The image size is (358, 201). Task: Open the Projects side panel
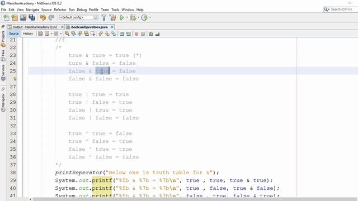click(3, 39)
